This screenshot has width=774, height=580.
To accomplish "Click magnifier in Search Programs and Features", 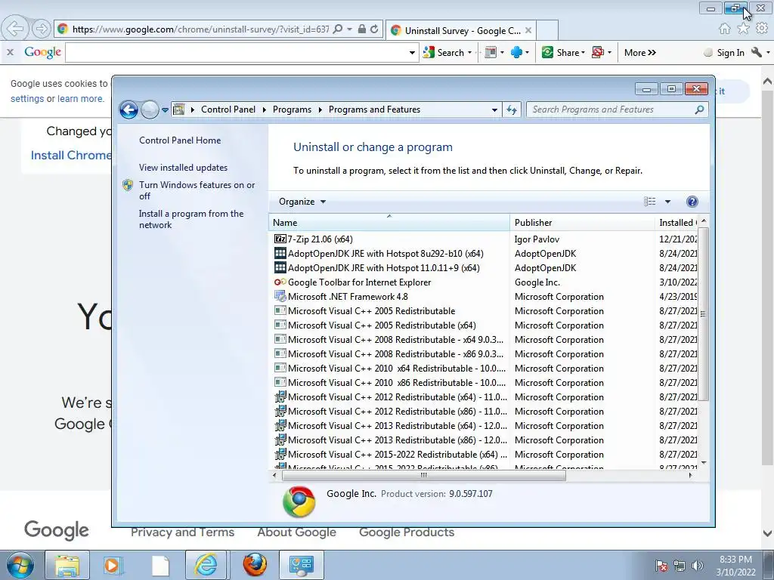I will click(x=699, y=110).
